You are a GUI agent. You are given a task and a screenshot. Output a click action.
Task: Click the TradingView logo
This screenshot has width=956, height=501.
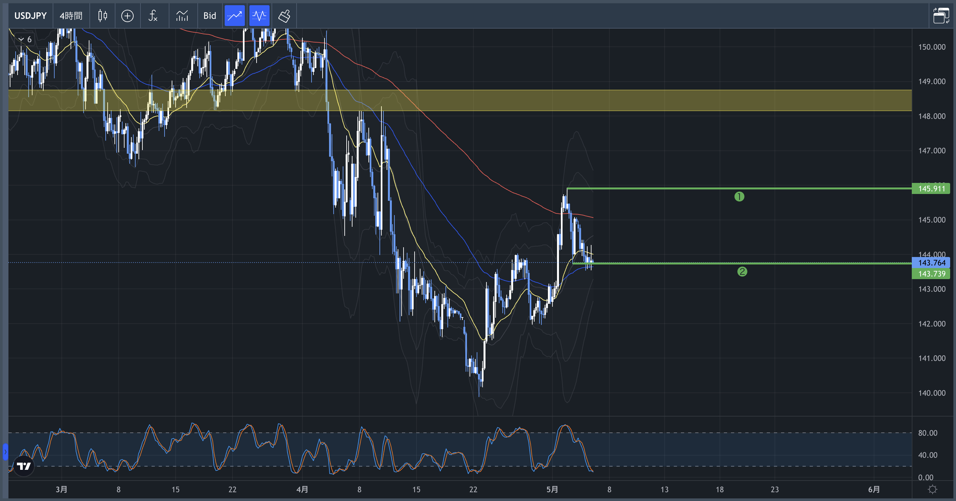(24, 466)
